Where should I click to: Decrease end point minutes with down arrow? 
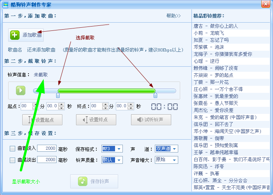[105, 108]
